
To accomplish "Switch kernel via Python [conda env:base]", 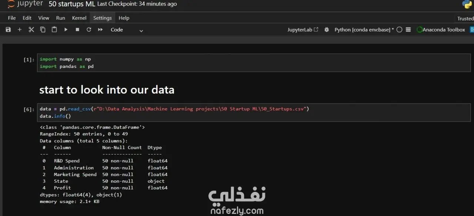I will [x=364, y=30].
